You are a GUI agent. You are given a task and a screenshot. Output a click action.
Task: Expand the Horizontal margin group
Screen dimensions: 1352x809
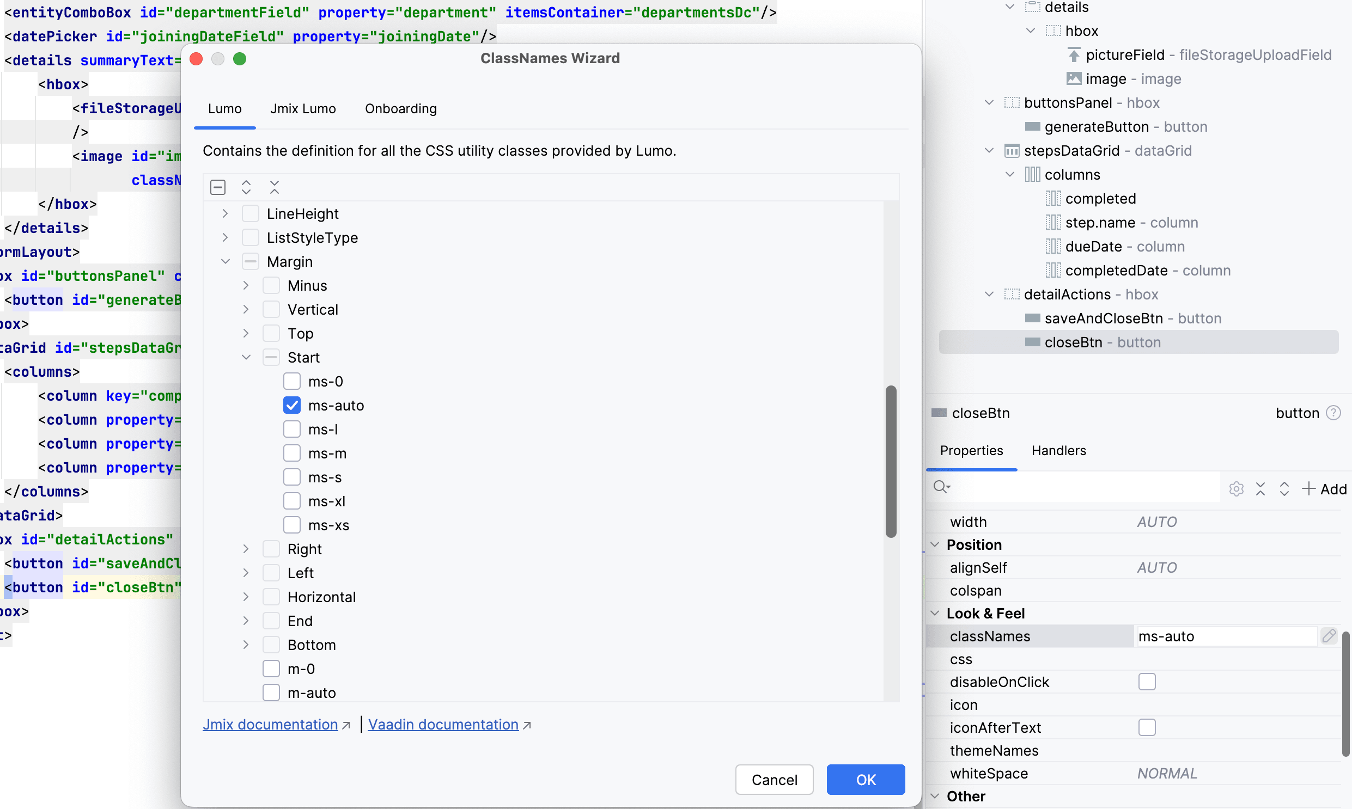pyautogui.click(x=246, y=597)
